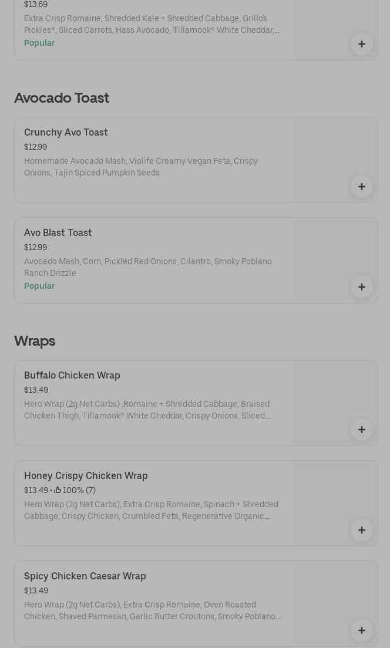Add Honey Crispy Chicken Wrap with plus
Image resolution: width=390 pixels, height=648 pixels.
pos(361,530)
